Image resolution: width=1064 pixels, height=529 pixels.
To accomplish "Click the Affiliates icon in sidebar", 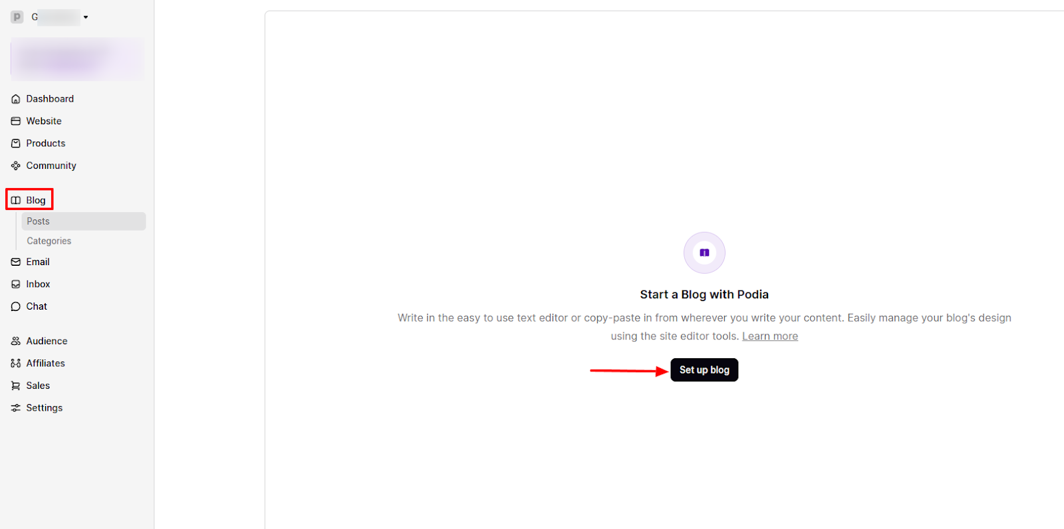I will 16,364.
